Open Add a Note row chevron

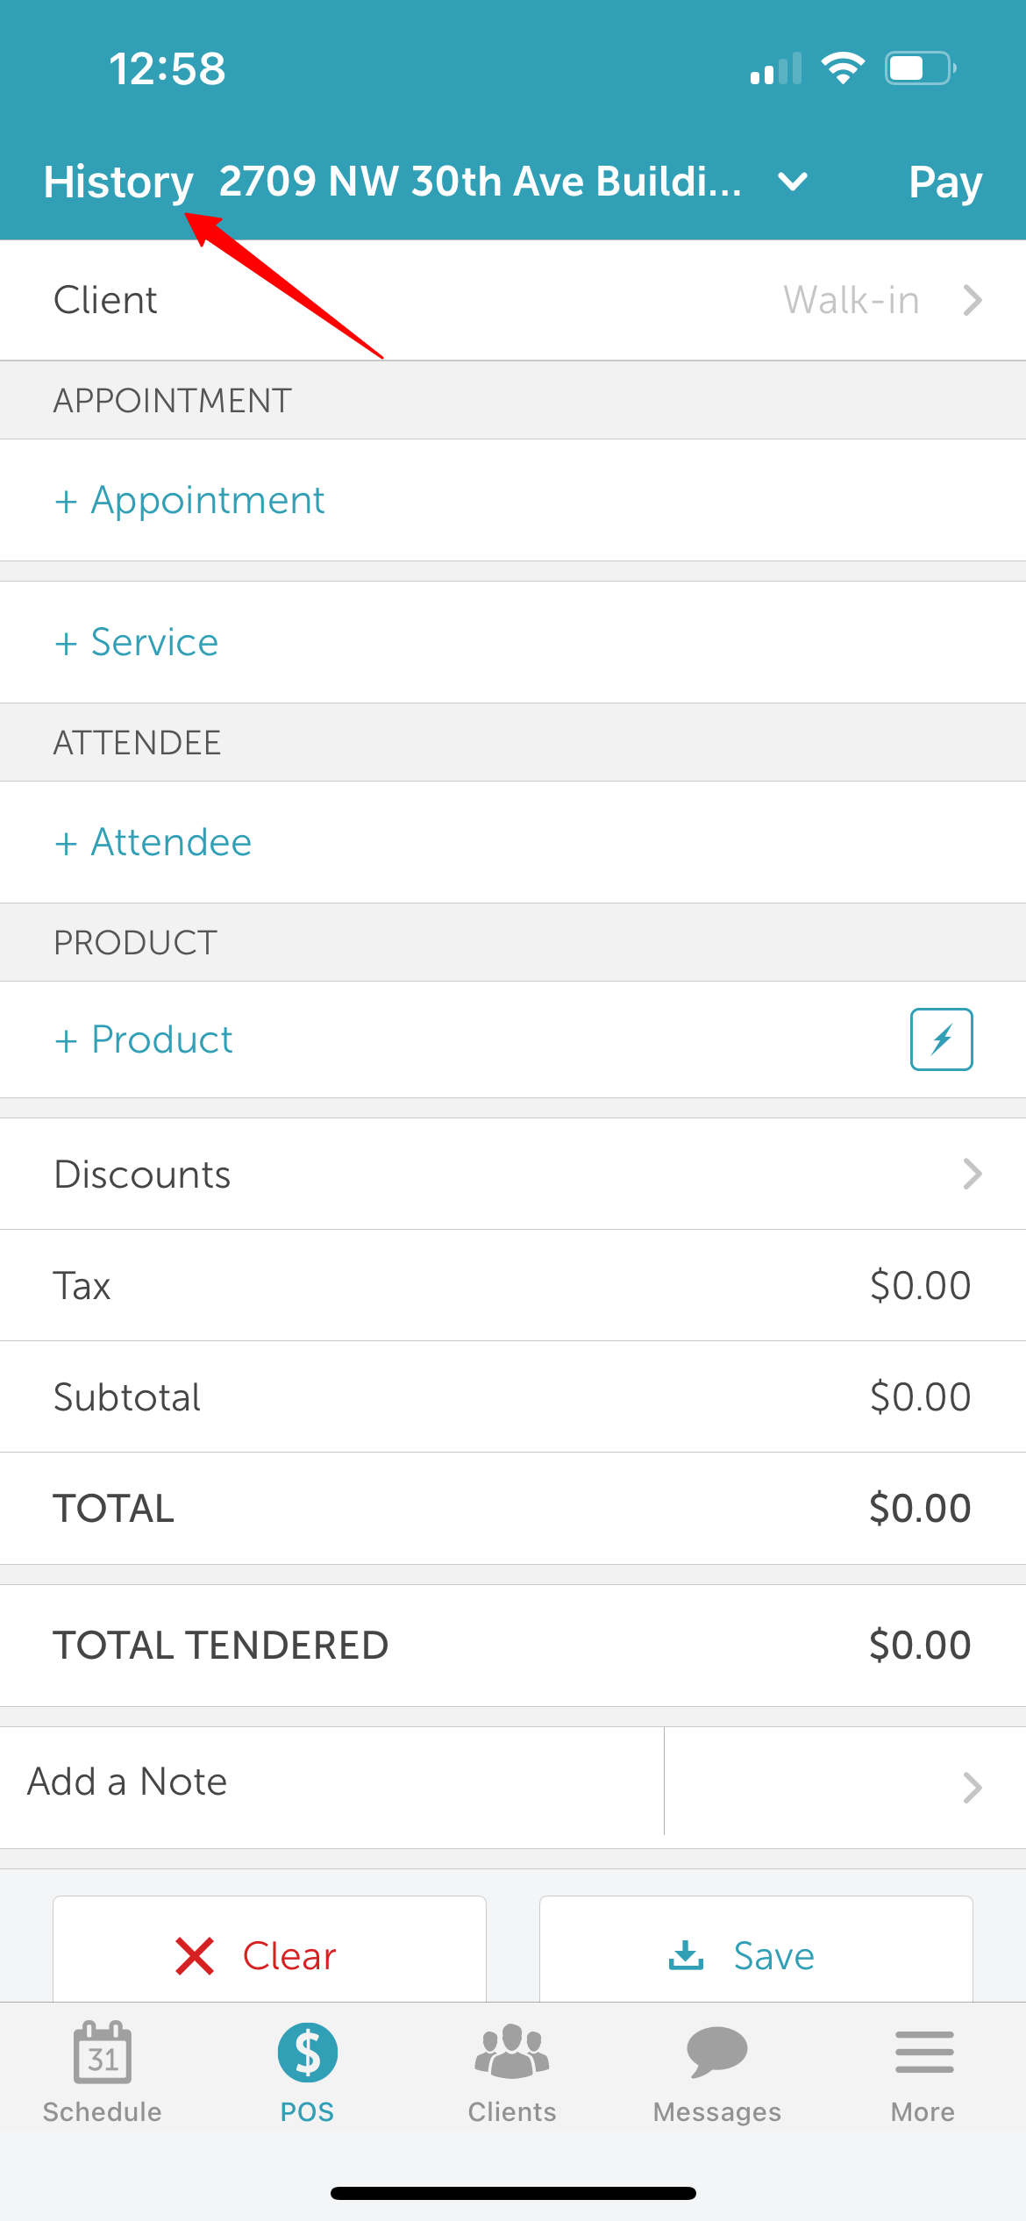[x=972, y=1787]
